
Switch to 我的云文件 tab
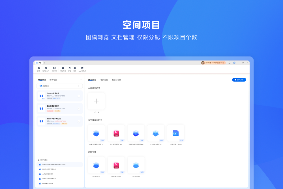(116, 80)
